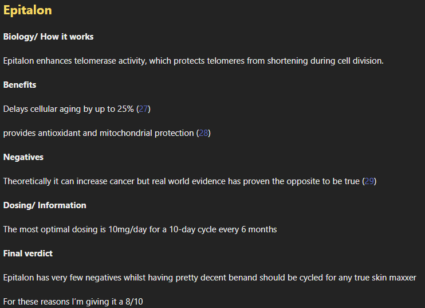Screen dimensions: 425x308
Task: Click the Dosing/ Information heading
Action: (45, 205)
